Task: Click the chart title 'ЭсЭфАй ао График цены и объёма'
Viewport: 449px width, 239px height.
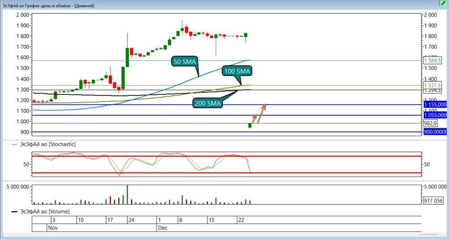Action: [37, 5]
